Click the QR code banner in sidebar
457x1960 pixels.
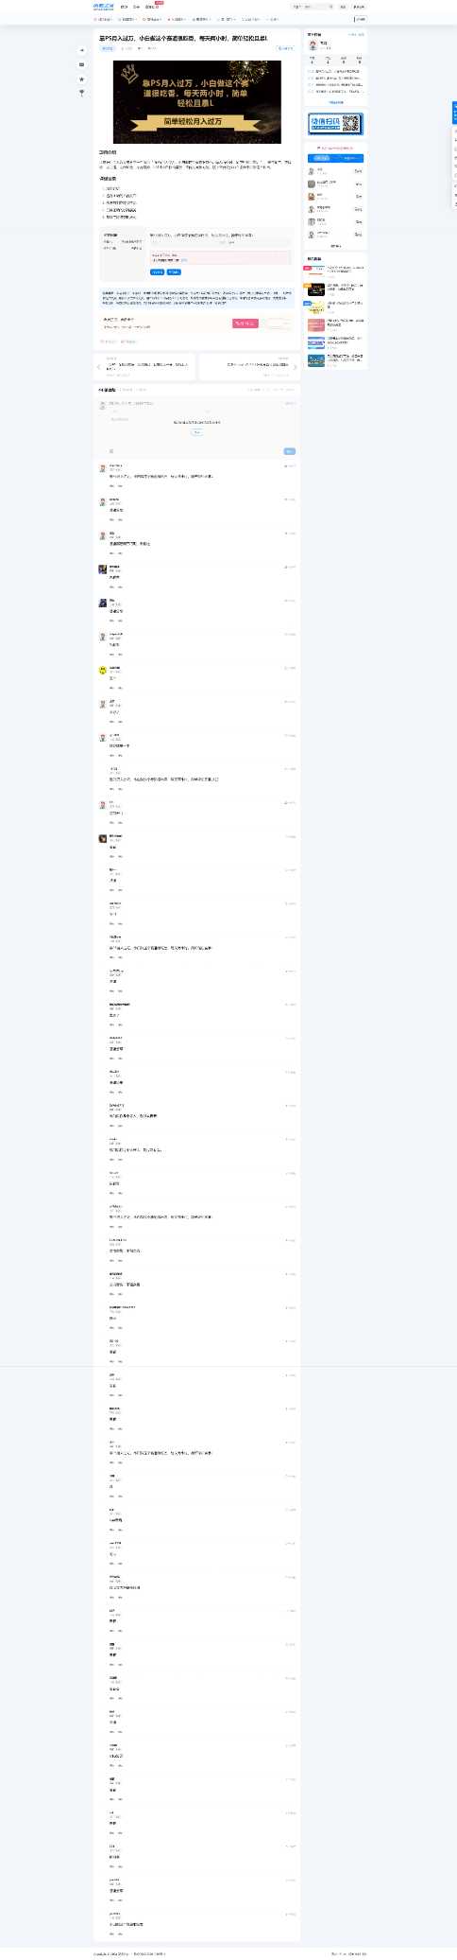click(x=335, y=124)
